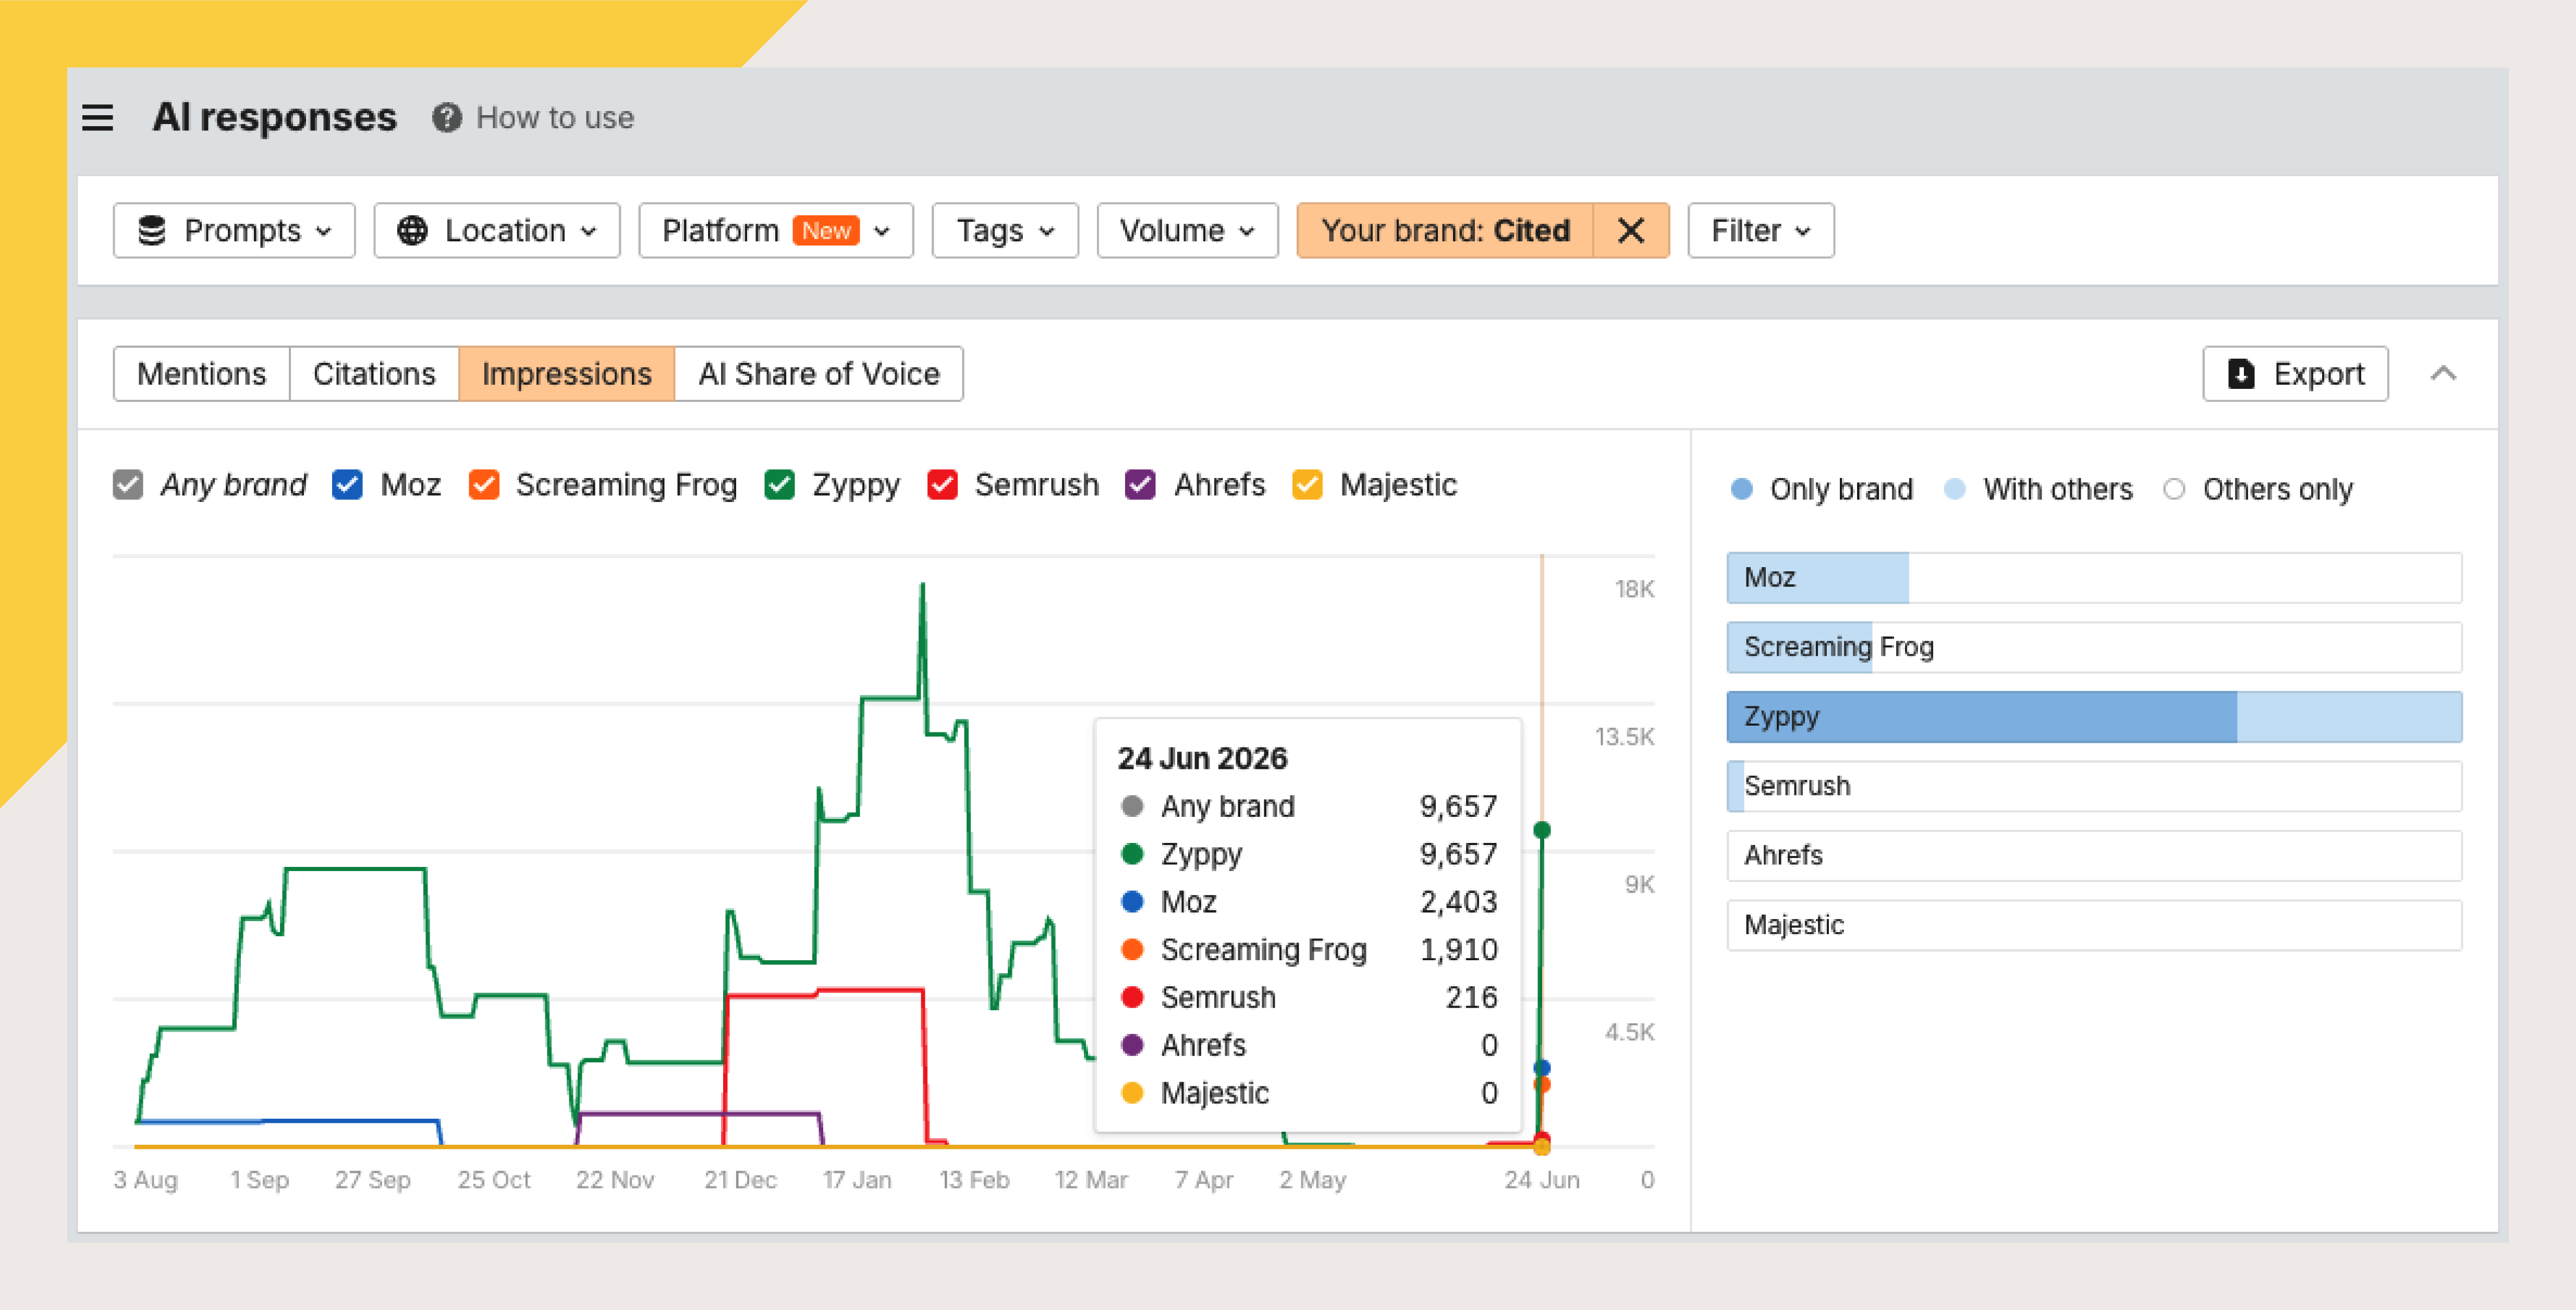Click the Semrush breakdown bar
The image size is (2576, 1310).
[x=2094, y=786]
